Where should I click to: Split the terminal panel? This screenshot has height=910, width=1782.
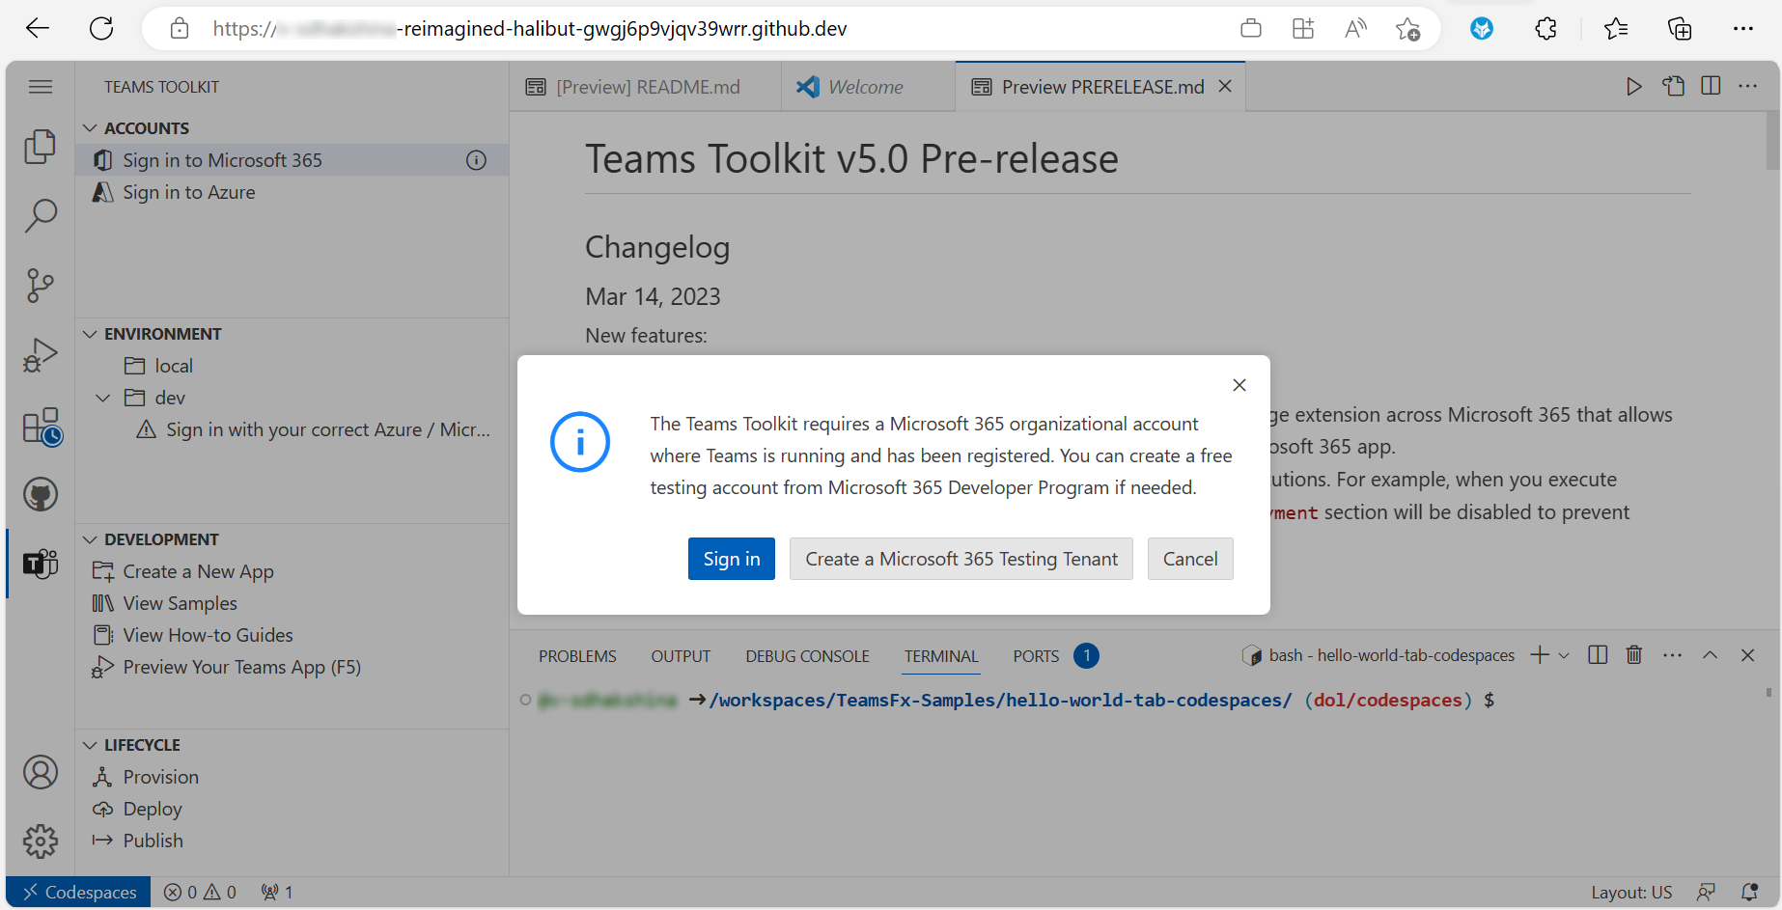(x=1598, y=655)
